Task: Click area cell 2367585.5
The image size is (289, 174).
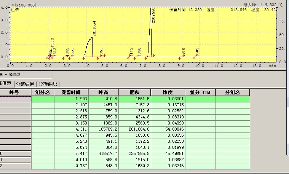Action: pos(134,153)
